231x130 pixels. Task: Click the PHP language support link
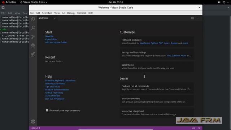click(161, 43)
